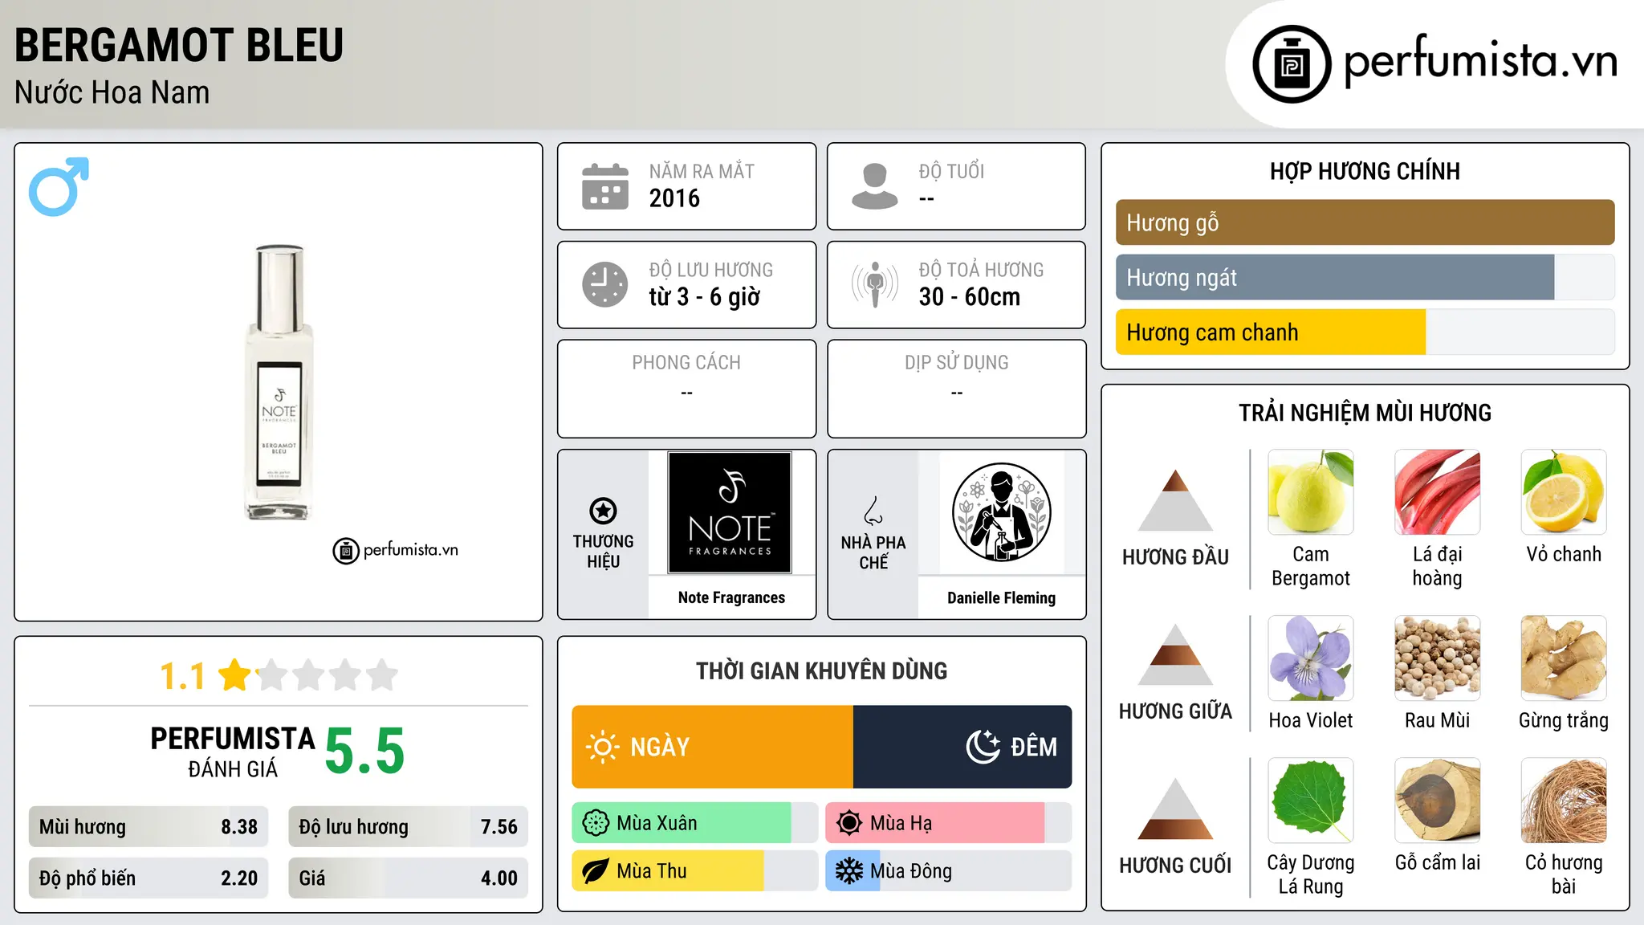Screen dimensions: 1644x925
Task: Click the clock icon beside Độ Lưu Hương
Action: pos(605,284)
